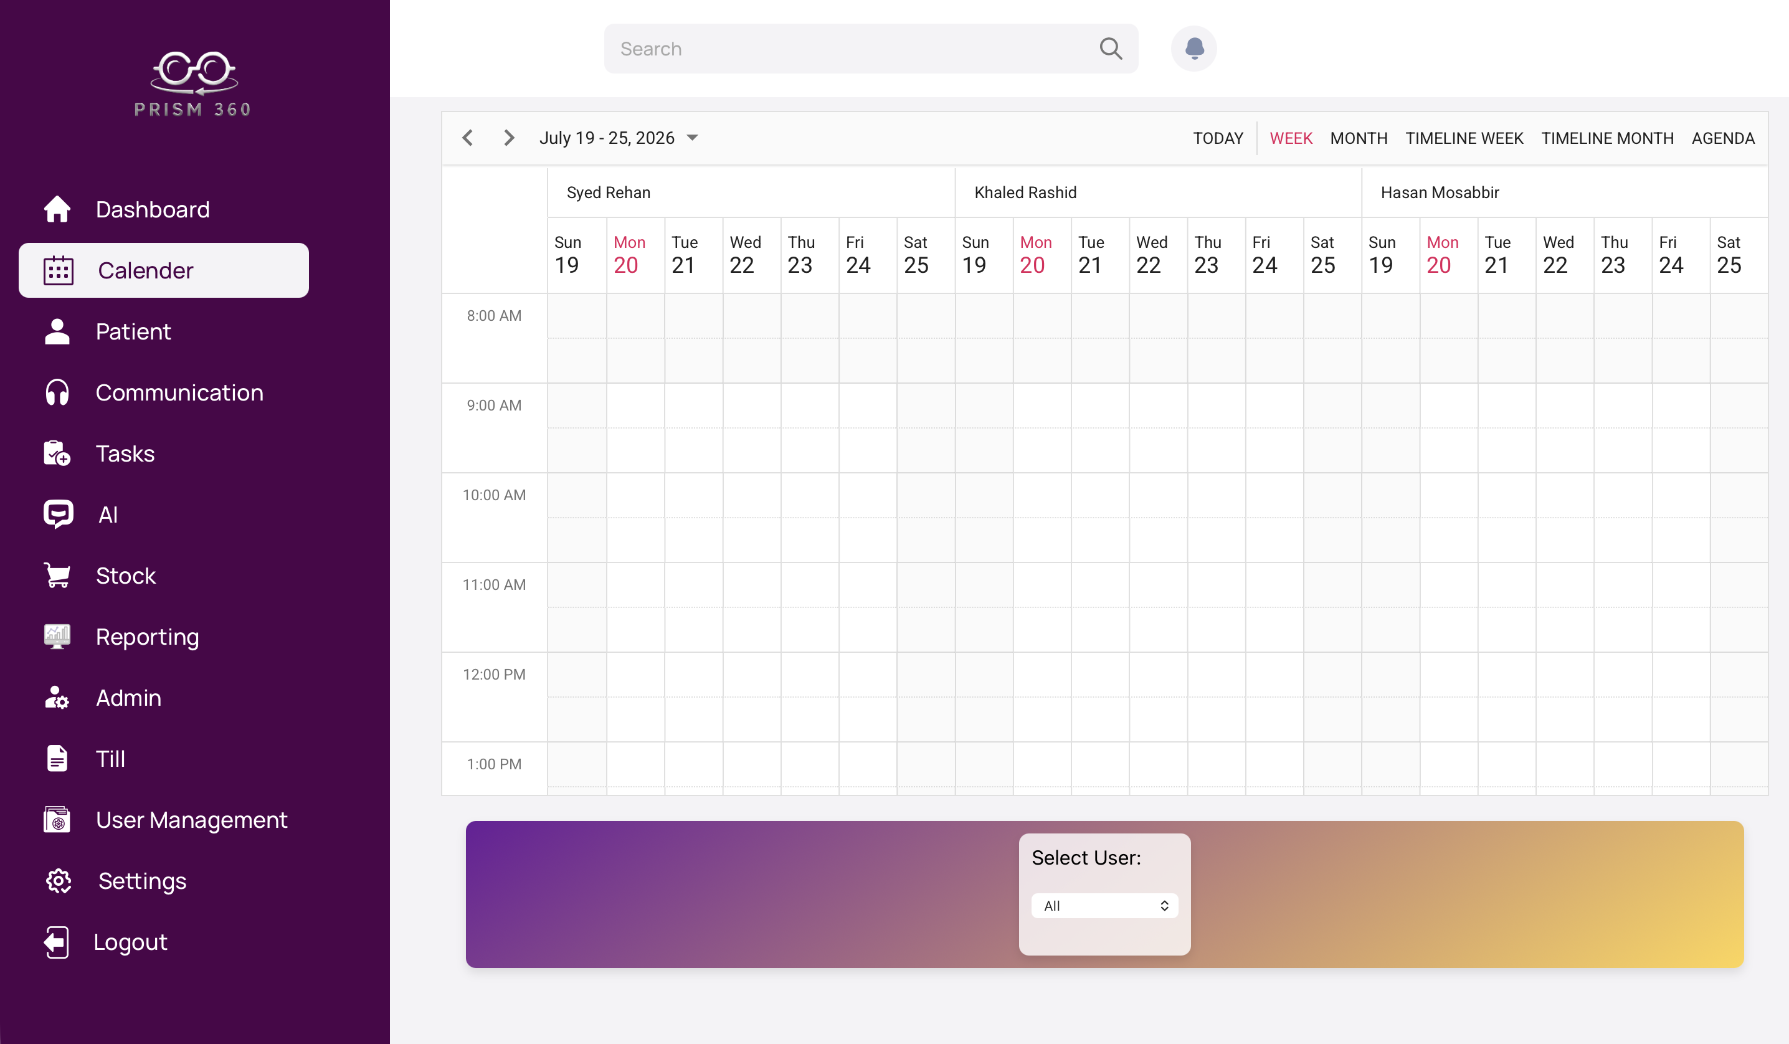Click the Calender grid icon
The height and width of the screenshot is (1044, 1789).
coord(58,270)
